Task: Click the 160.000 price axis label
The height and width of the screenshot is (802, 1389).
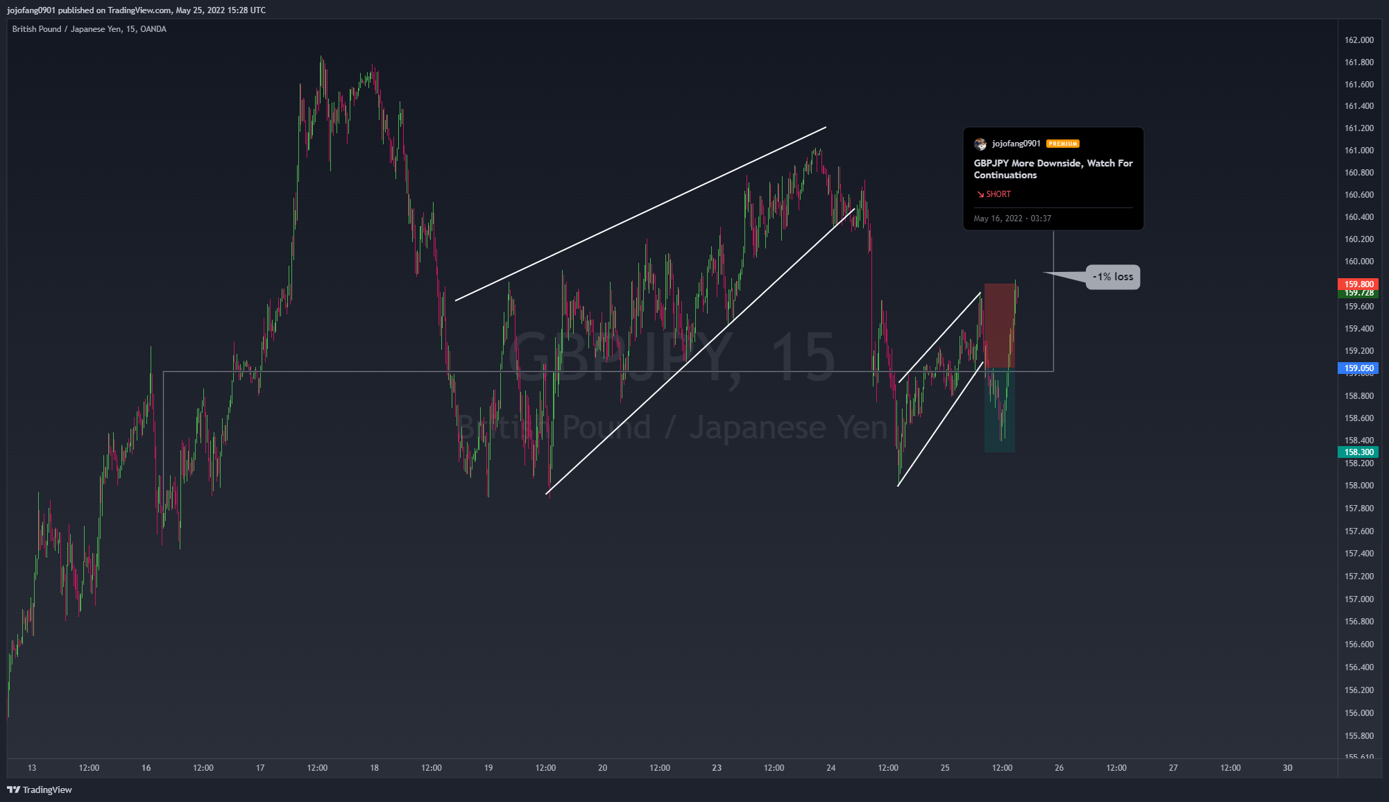Action: point(1358,262)
